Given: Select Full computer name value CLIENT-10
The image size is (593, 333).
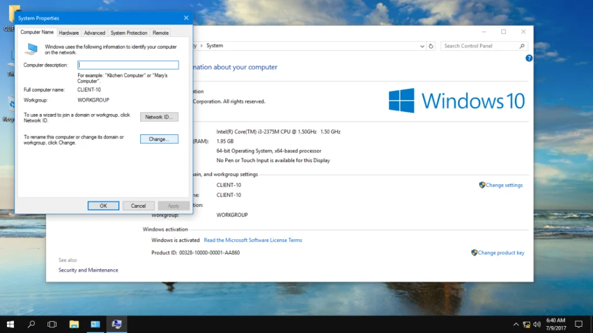Looking at the screenshot, I should pyautogui.click(x=89, y=90).
